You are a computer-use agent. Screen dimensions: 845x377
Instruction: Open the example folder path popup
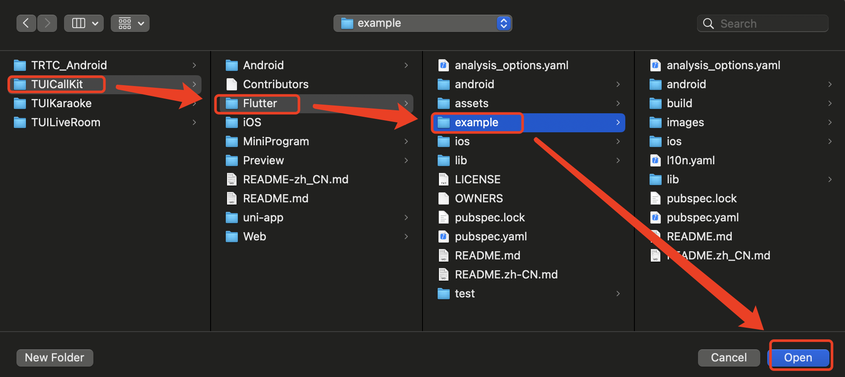point(422,23)
